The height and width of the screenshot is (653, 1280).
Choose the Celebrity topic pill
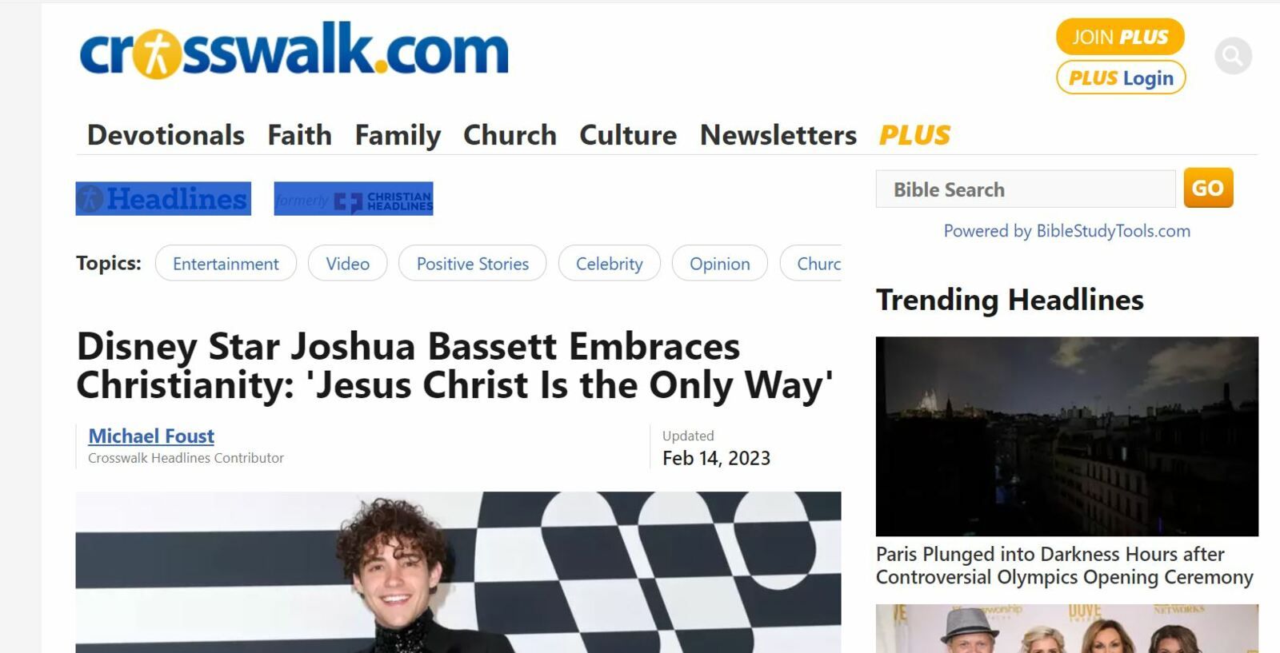(609, 264)
